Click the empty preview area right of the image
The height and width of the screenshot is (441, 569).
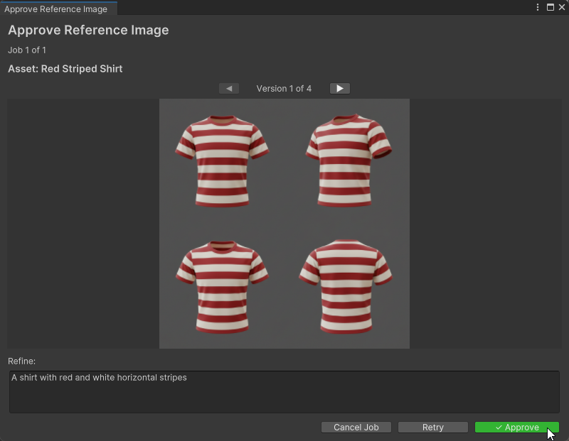pyautogui.click(x=485, y=224)
